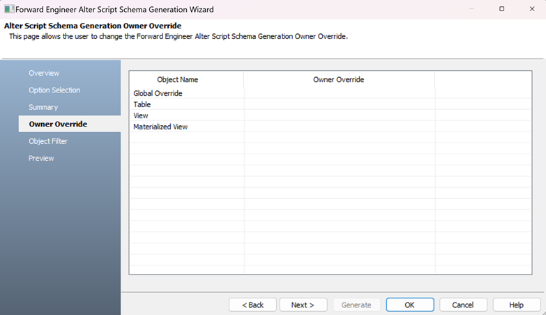Click the Owner Override column header

pos(339,79)
